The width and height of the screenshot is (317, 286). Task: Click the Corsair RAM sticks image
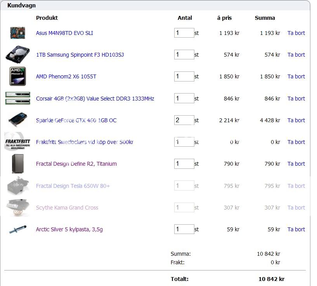pos(17,99)
